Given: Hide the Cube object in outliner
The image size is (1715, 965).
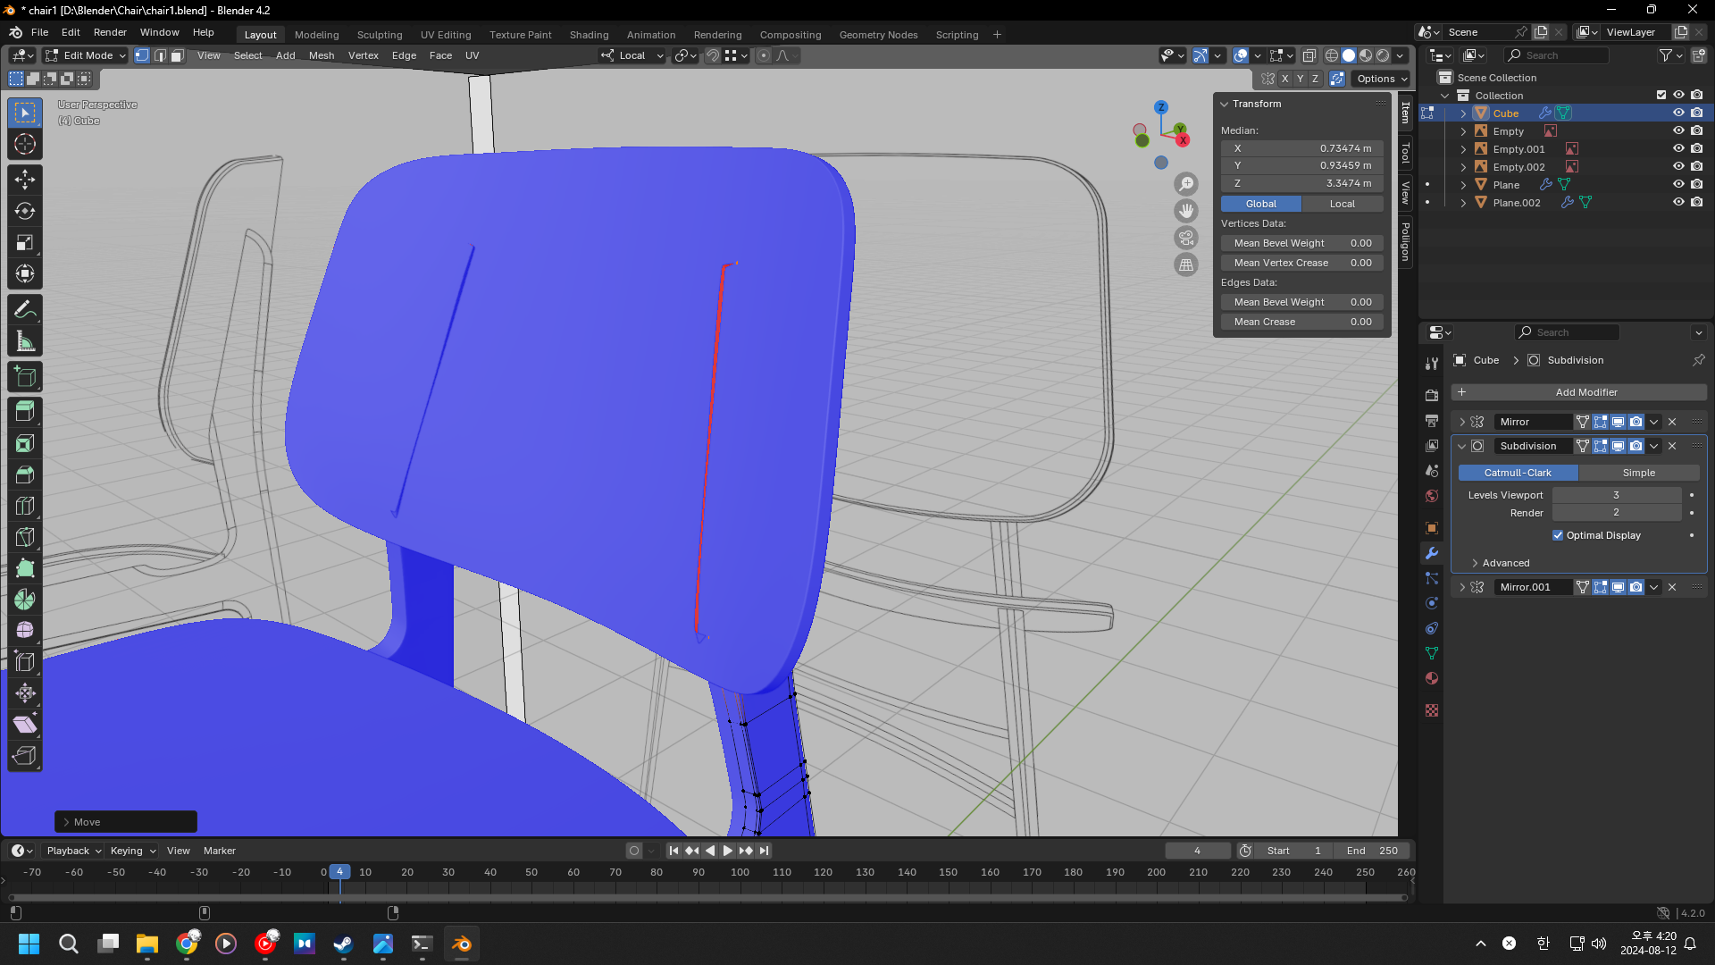Looking at the screenshot, I should pyautogui.click(x=1678, y=113).
